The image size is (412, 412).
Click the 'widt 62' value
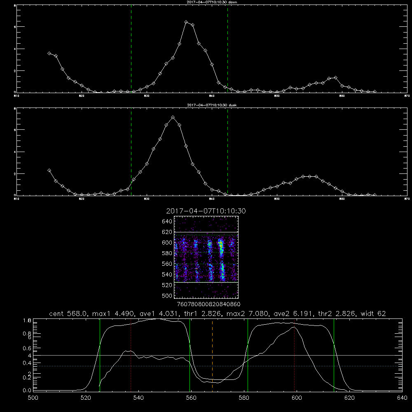(373, 314)
